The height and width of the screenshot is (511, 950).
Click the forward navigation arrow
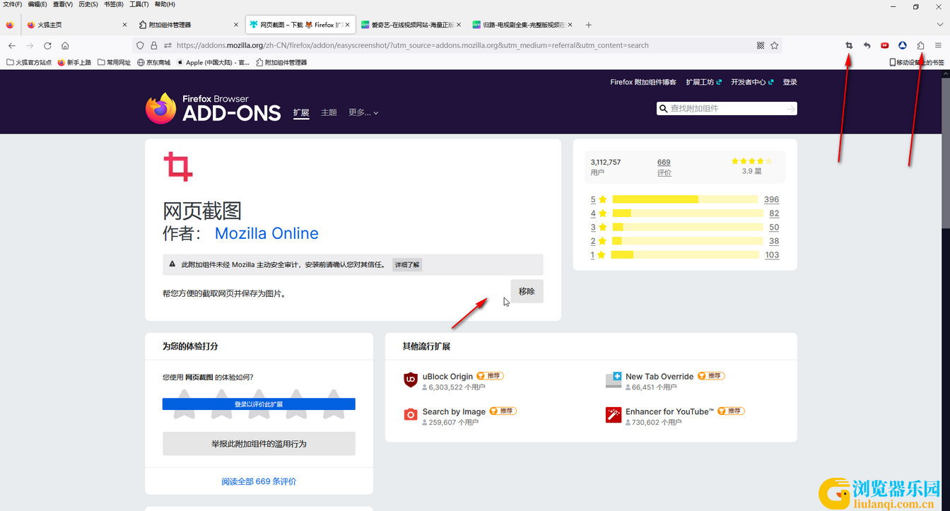point(30,45)
